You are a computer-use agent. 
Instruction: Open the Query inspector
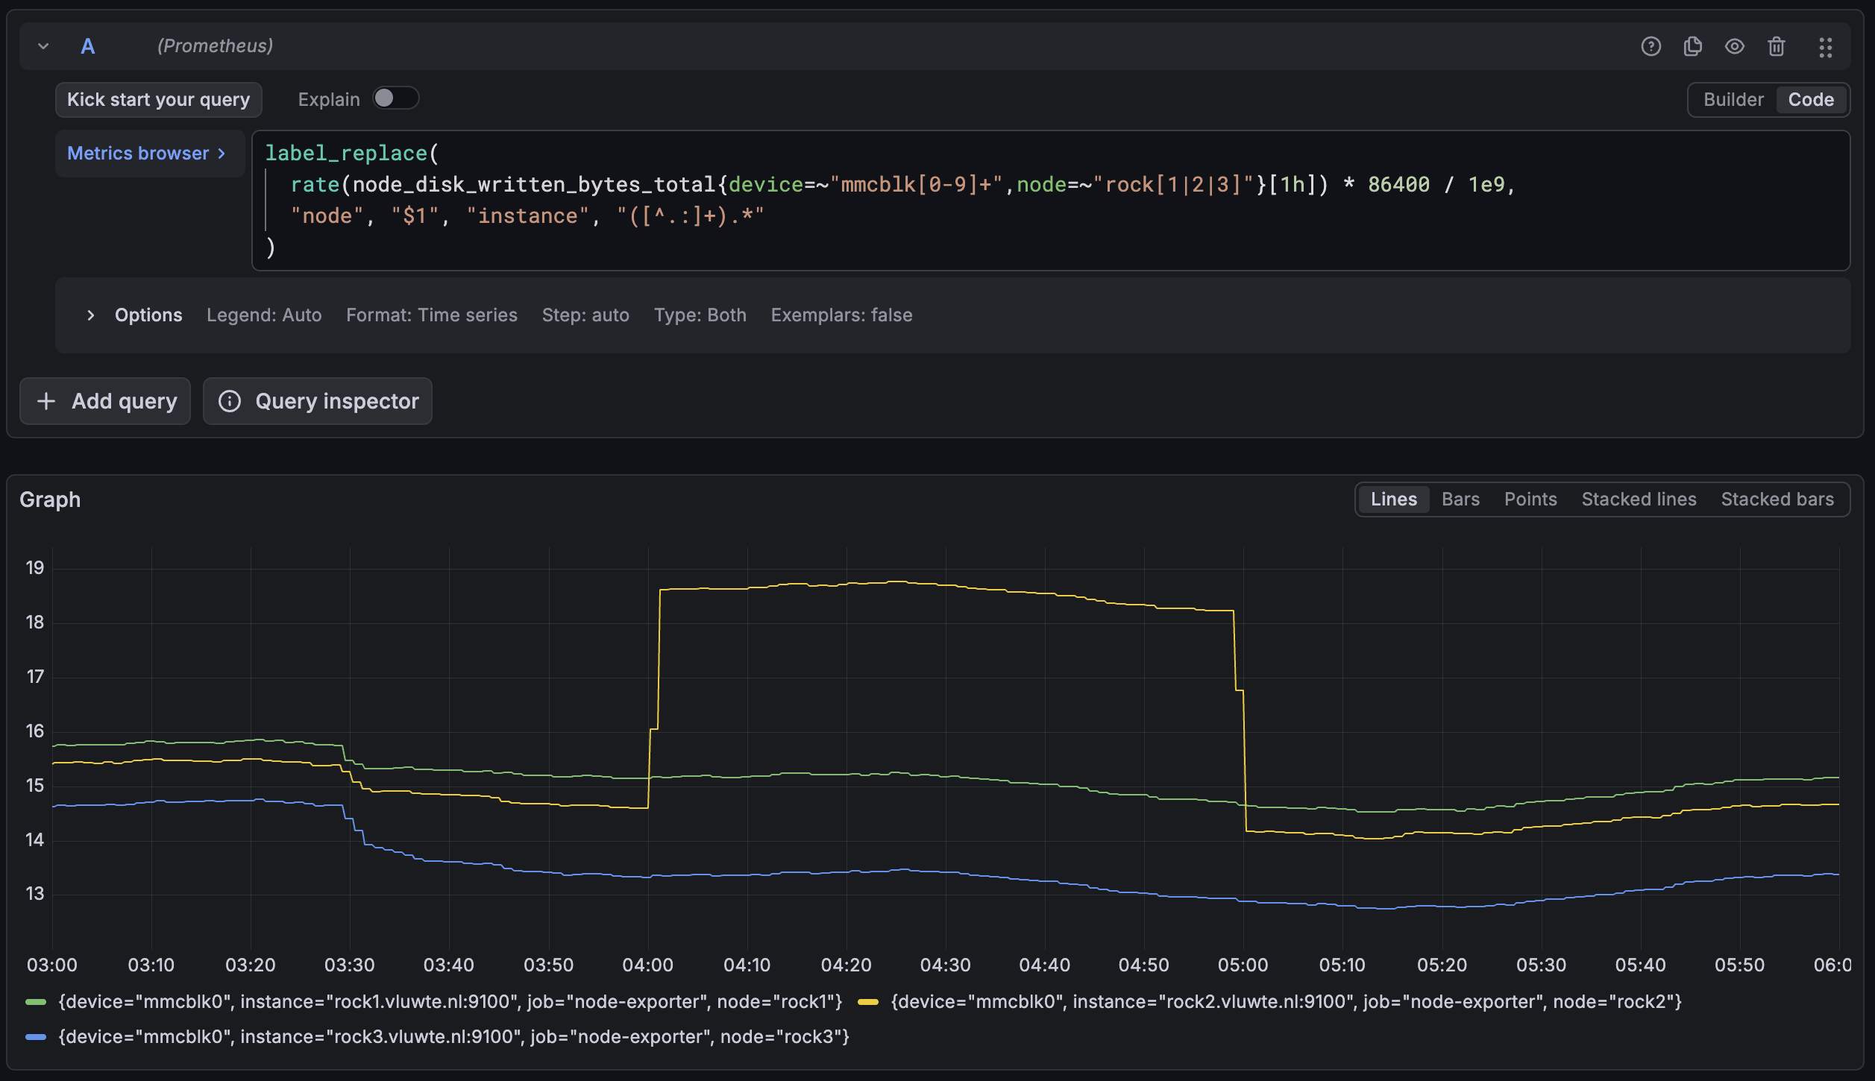(x=318, y=401)
